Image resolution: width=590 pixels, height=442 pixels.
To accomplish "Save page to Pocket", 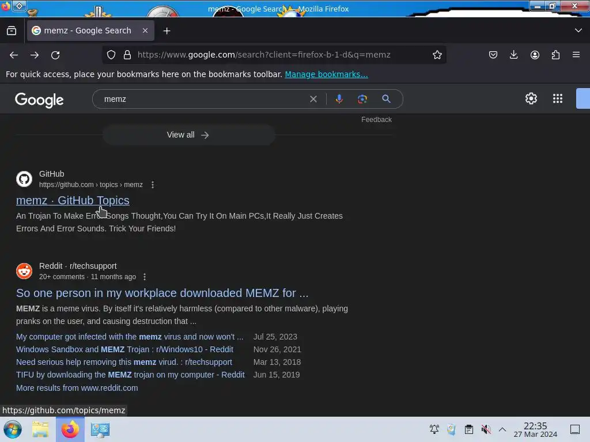I will click(x=493, y=55).
